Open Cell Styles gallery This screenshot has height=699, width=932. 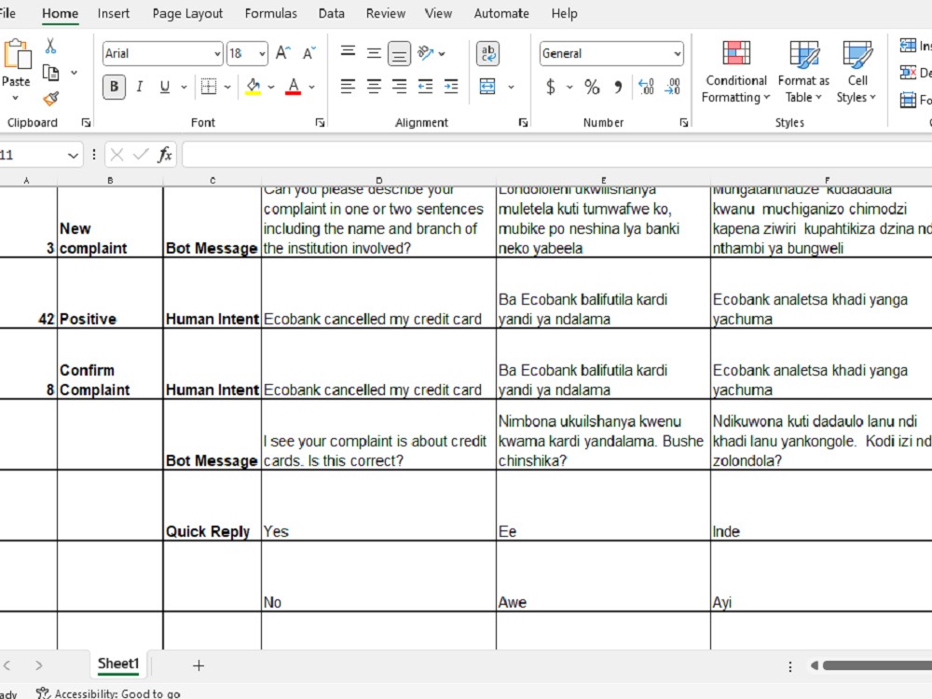click(x=857, y=72)
